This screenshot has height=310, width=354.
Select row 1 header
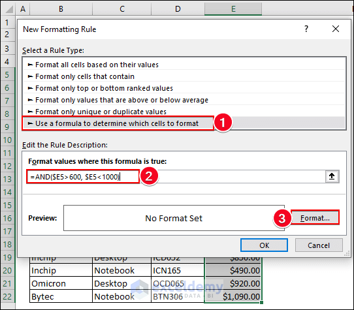(x=7, y=22)
